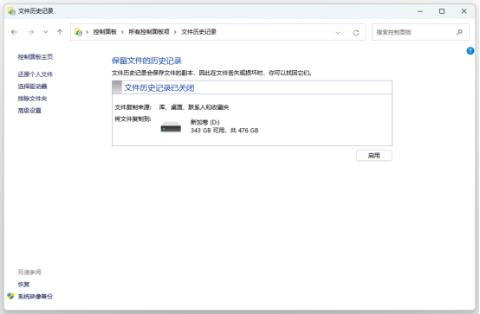Click the back navigation arrow

click(x=14, y=32)
